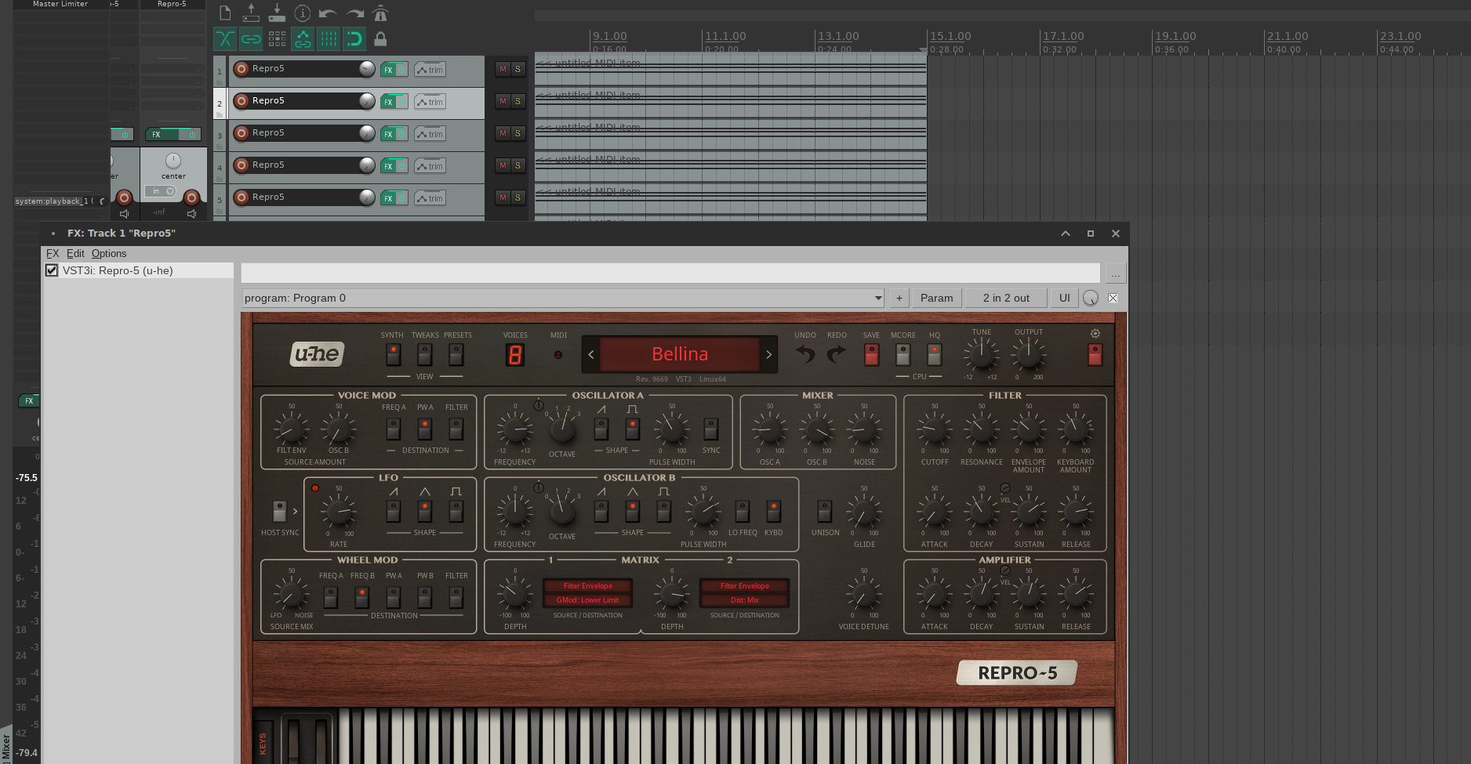
Task: Click the UI button in FX window
Action: [x=1064, y=298]
